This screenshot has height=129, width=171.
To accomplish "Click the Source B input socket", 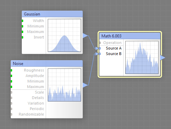I will pyautogui.click(x=100, y=54).
